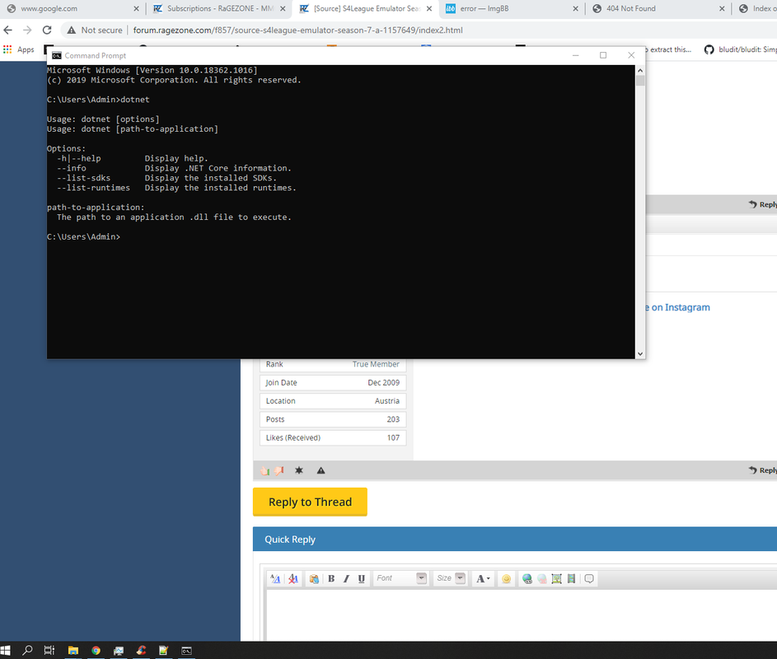This screenshot has width=777, height=659.
Task: Click inside the Quick Reply text area
Action: pos(522,615)
